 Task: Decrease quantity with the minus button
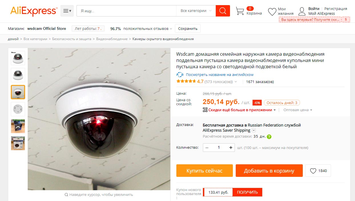click(x=207, y=148)
